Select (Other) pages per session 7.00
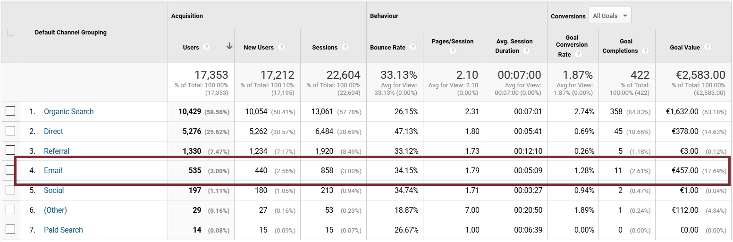Viewport: 733px width, 242px height. (472, 210)
